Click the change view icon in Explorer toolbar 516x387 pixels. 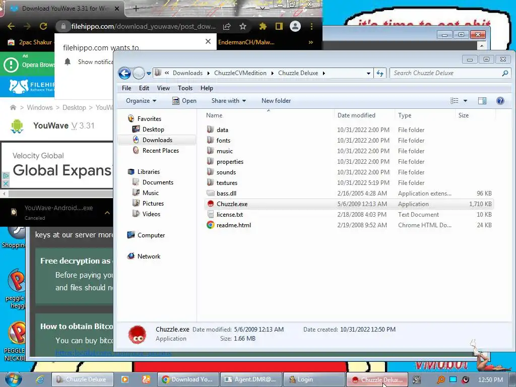coord(454,101)
